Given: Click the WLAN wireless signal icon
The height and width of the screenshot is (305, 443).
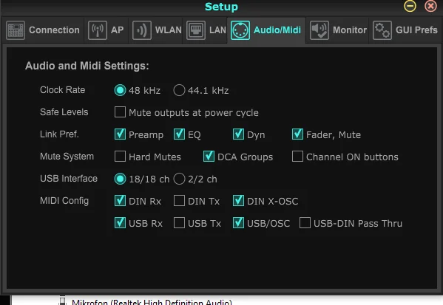Looking at the screenshot, I should pyautogui.click(x=142, y=30).
